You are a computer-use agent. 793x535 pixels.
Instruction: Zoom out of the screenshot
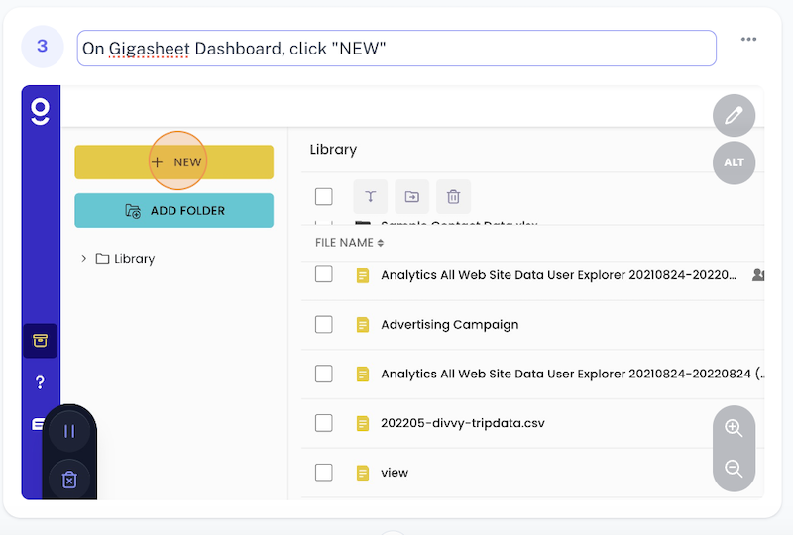point(734,469)
